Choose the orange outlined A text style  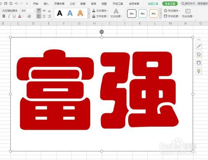pos(80,13)
